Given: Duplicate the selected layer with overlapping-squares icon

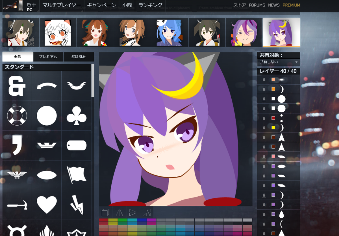Looking at the screenshot, I should (x=105, y=212).
